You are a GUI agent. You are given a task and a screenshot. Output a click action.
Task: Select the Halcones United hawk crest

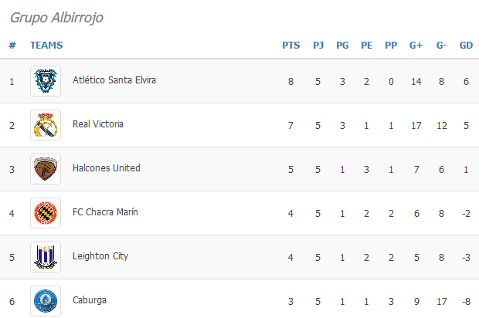pos(46,169)
